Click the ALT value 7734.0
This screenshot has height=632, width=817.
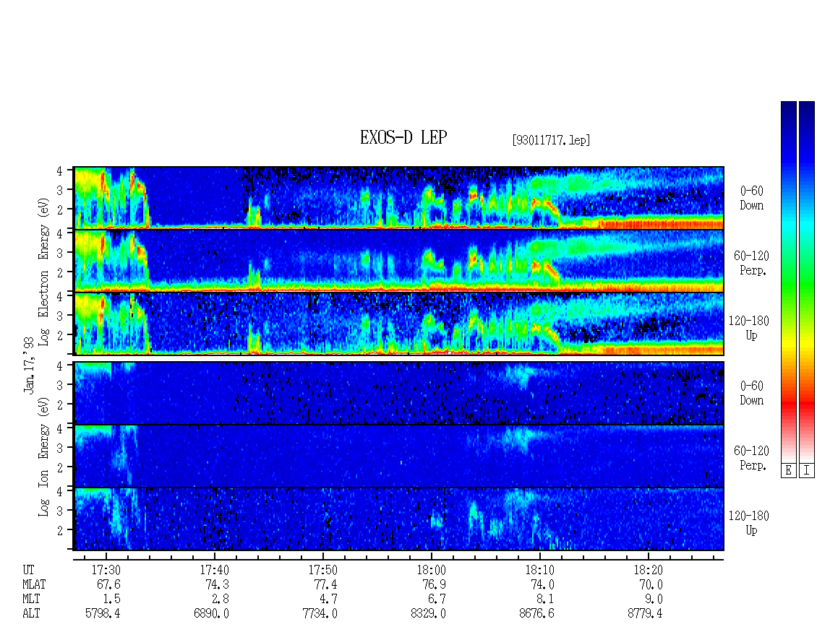(x=320, y=614)
